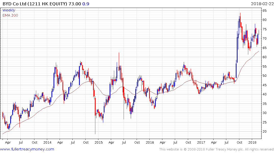
Task: Click the price value 73.00 in title
Action: pyautogui.click(x=75, y=4)
